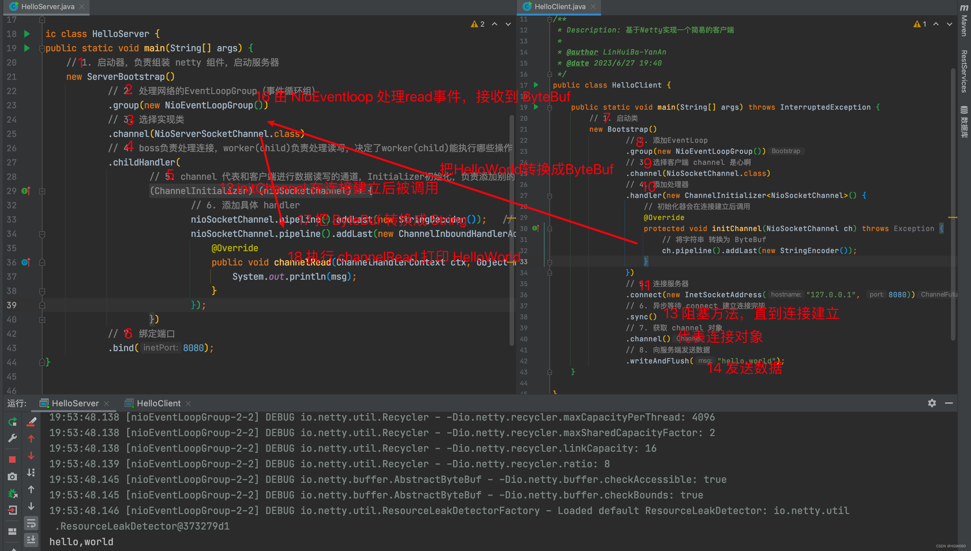Click the exit process icon
Viewport: 971px width, 551px height.
pyautogui.click(x=12, y=510)
